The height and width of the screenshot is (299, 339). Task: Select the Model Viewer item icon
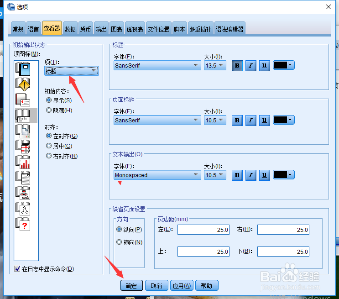click(23, 209)
